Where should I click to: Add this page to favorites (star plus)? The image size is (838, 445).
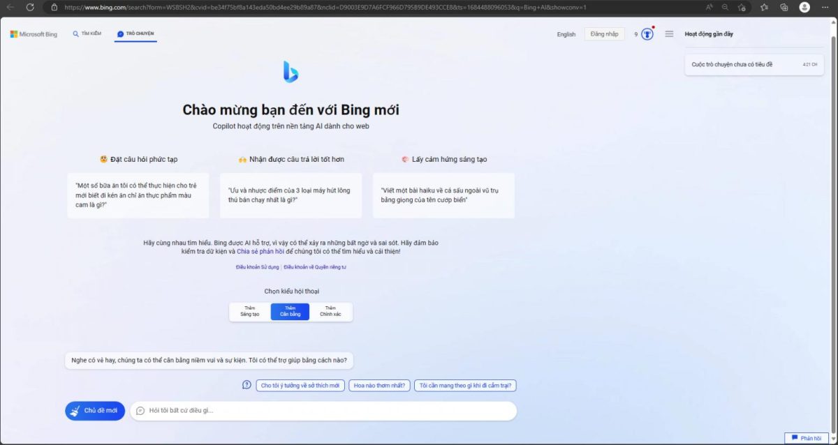point(743,7)
